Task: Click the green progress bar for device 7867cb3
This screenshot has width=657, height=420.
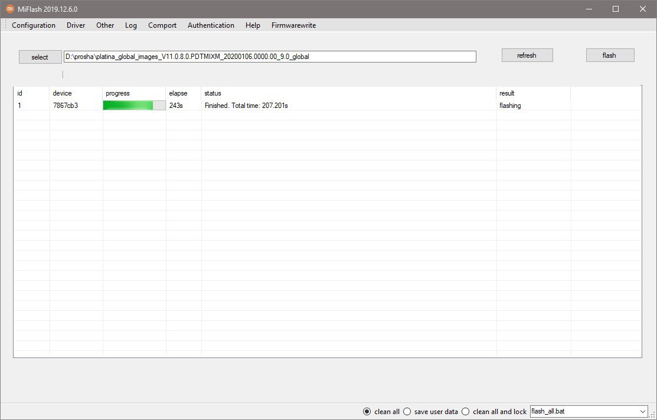Action: coord(134,106)
